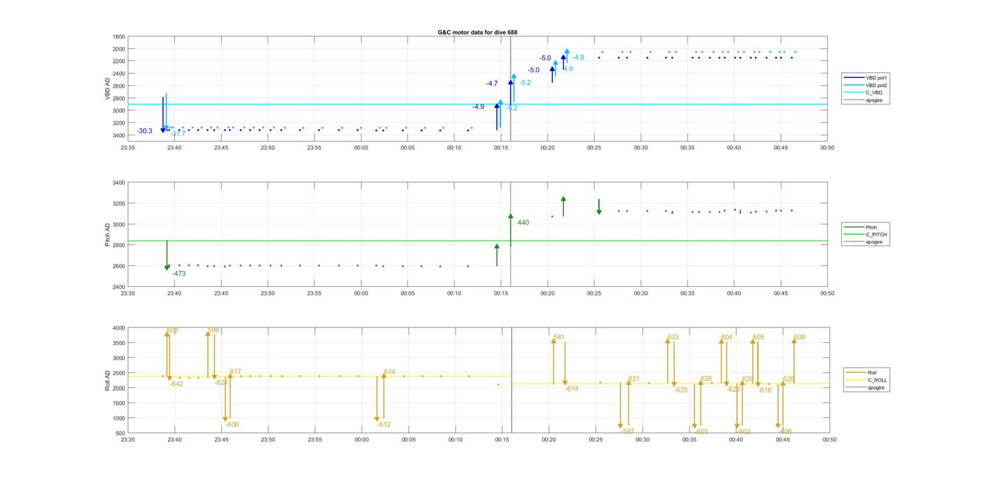
Task: Click "00:00" tick under the roll plot
Action: click(x=362, y=440)
